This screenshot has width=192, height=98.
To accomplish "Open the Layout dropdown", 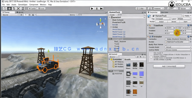I will [185, 9].
